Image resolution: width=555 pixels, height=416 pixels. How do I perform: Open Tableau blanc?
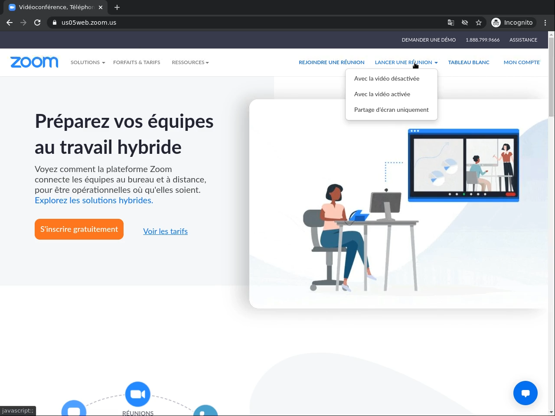pyautogui.click(x=469, y=62)
